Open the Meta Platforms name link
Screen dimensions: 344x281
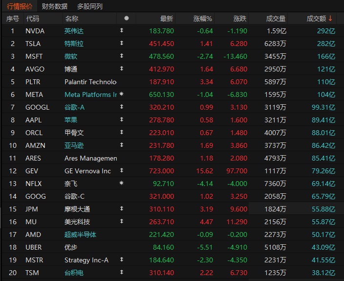90,95
